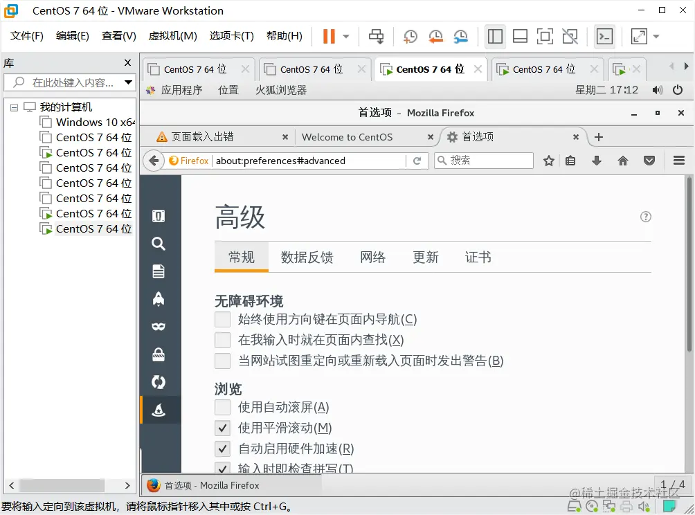Select the 页面载入出错 Firefox tab
This screenshot has height=515, width=695.
[217, 137]
